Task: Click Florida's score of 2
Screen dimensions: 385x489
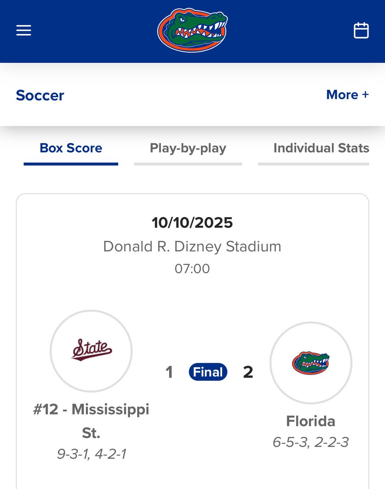Action: (248, 372)
